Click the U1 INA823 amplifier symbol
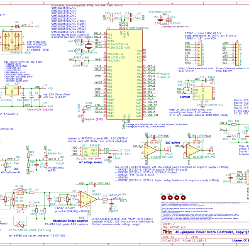249x249 pixels. pyautogui.click(x=88, y=199)
